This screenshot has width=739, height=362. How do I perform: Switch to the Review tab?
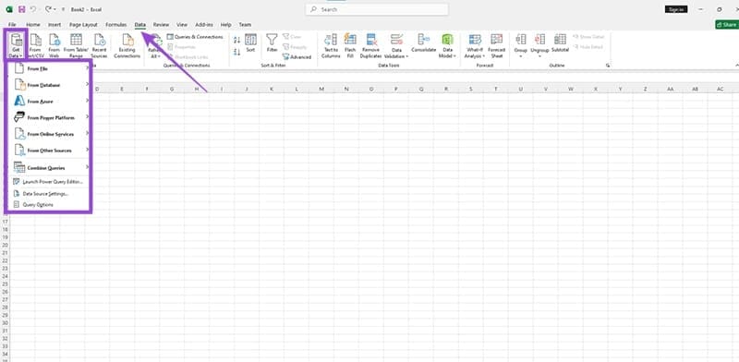[161, 25]
